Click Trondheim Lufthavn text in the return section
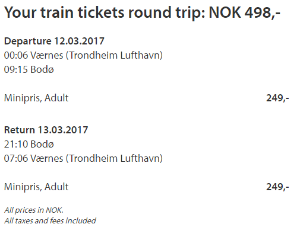The height and width of the screenshot is (240, 300). 116,158
